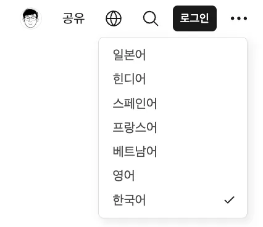This screenshot has height=227, width=263.
Task: Select the 베트남어 language option
Action: coord(173,151)
